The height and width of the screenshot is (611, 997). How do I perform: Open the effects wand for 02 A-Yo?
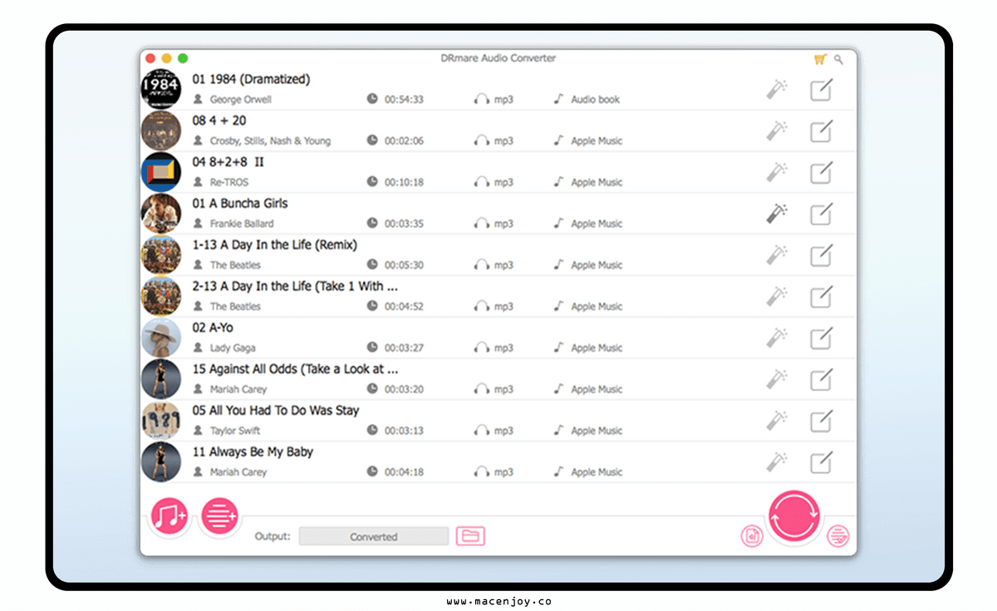point(778,338)
